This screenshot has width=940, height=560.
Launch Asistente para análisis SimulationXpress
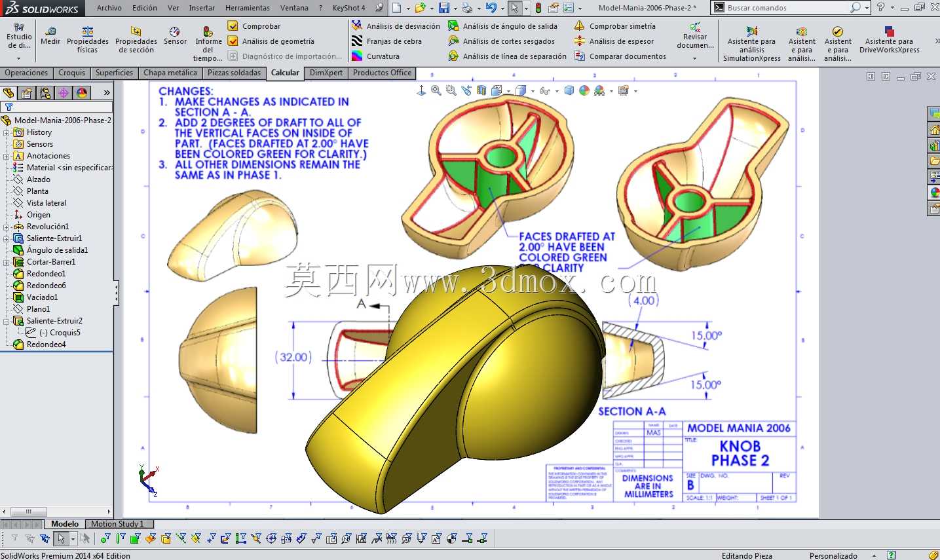point(751,44)
